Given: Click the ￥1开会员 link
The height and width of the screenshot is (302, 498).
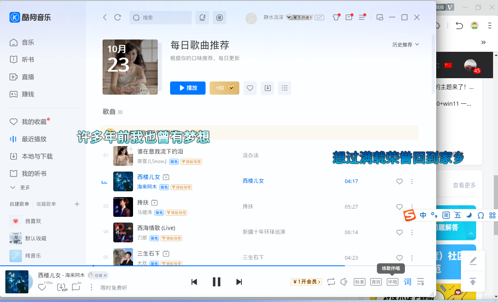Looking at the screenshot, I should pyautogui.click(x=306, y=282).
